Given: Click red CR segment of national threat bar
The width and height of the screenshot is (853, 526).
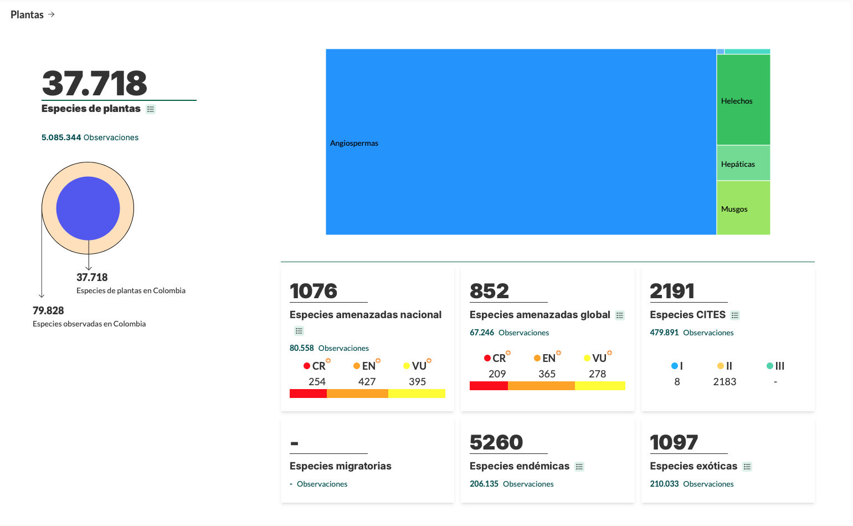Looking at the screenshot, I should (308, 394).
